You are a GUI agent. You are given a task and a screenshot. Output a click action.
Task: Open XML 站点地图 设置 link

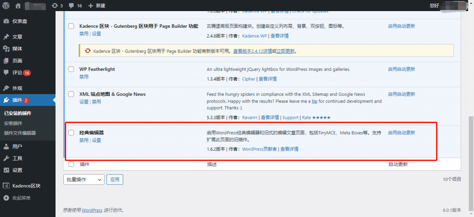84,101
